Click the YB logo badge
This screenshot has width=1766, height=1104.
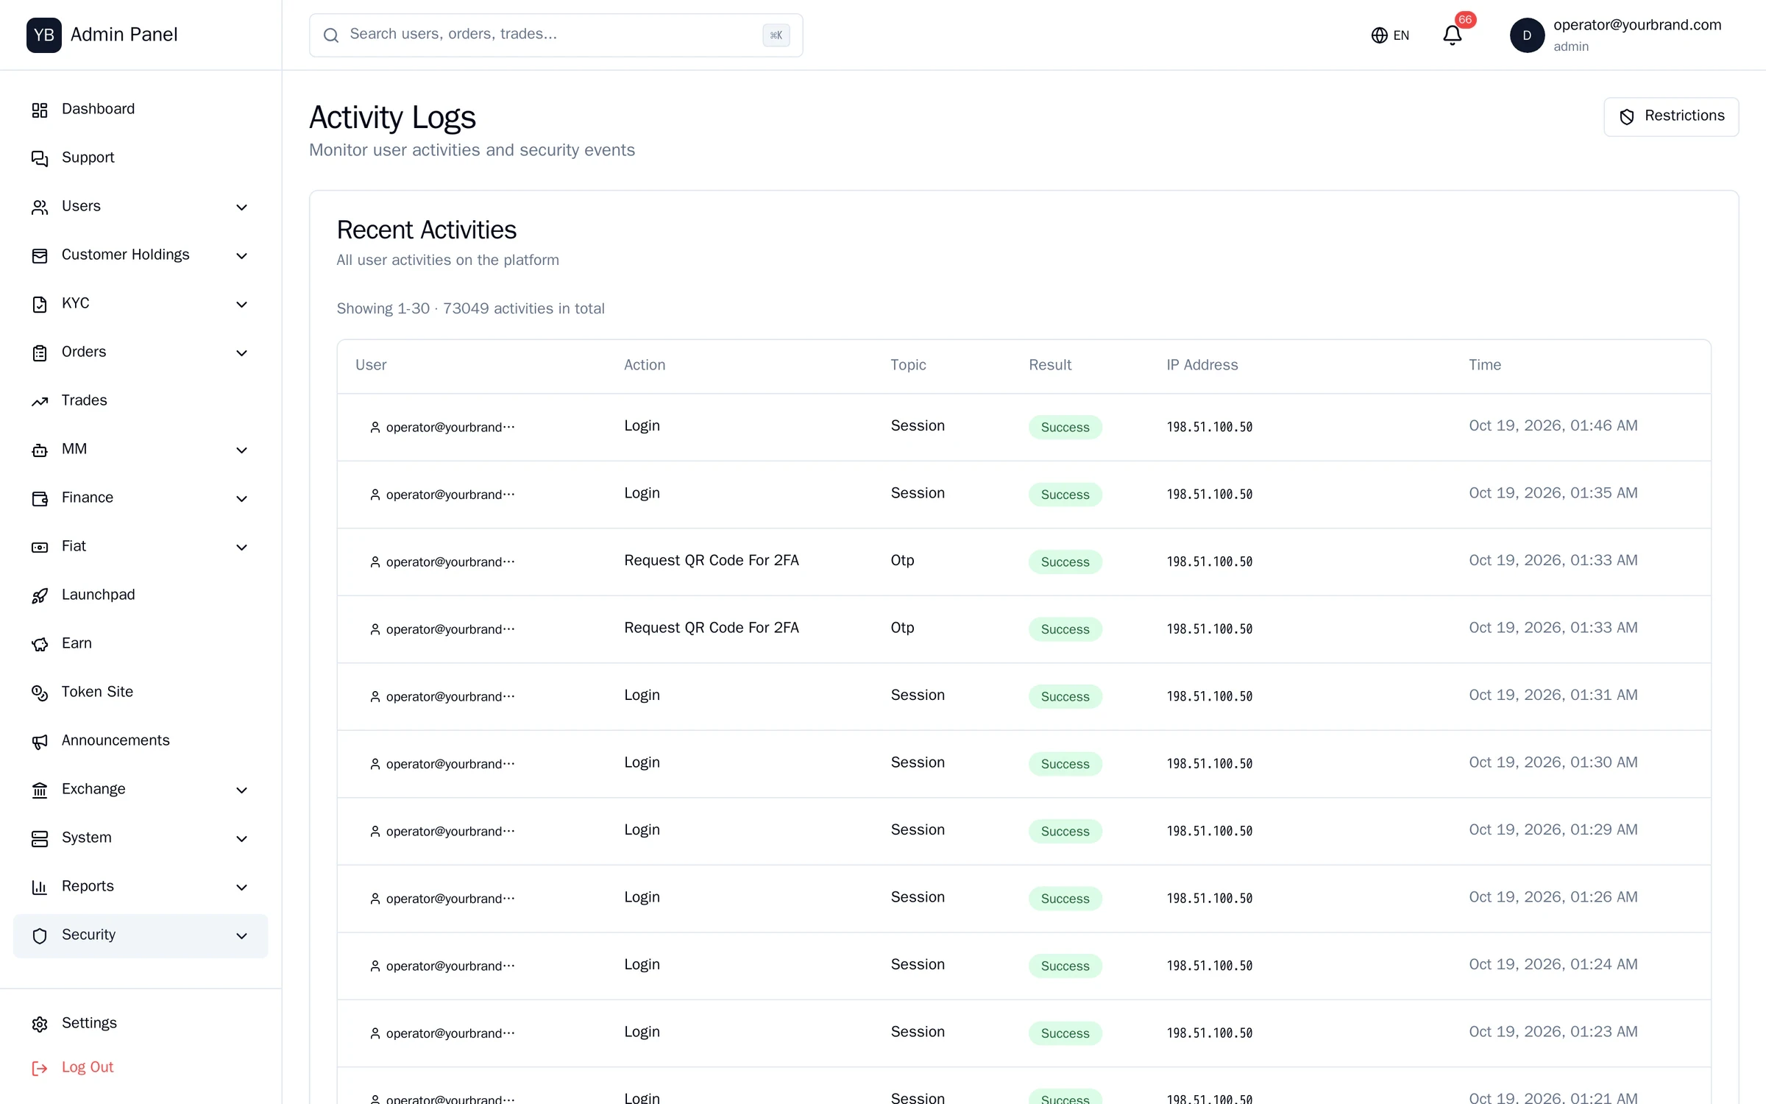(x=44, y=35)
